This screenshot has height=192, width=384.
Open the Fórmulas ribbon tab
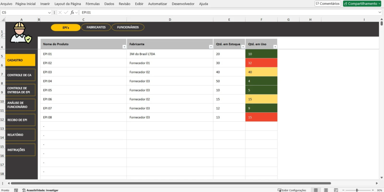coord(93,4)
